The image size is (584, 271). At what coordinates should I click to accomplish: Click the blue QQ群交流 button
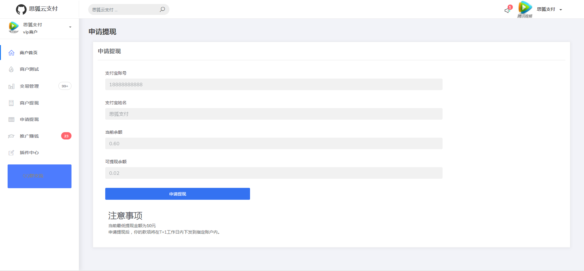click(x=40, y=176)
